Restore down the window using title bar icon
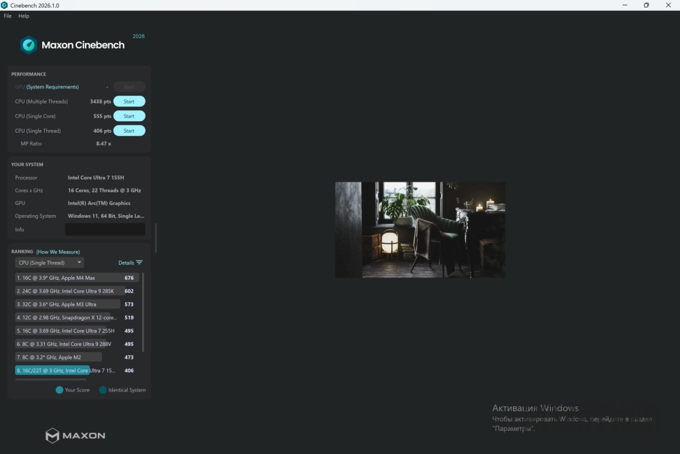Viewport: 680px width, 454px height. pos(646,5)
